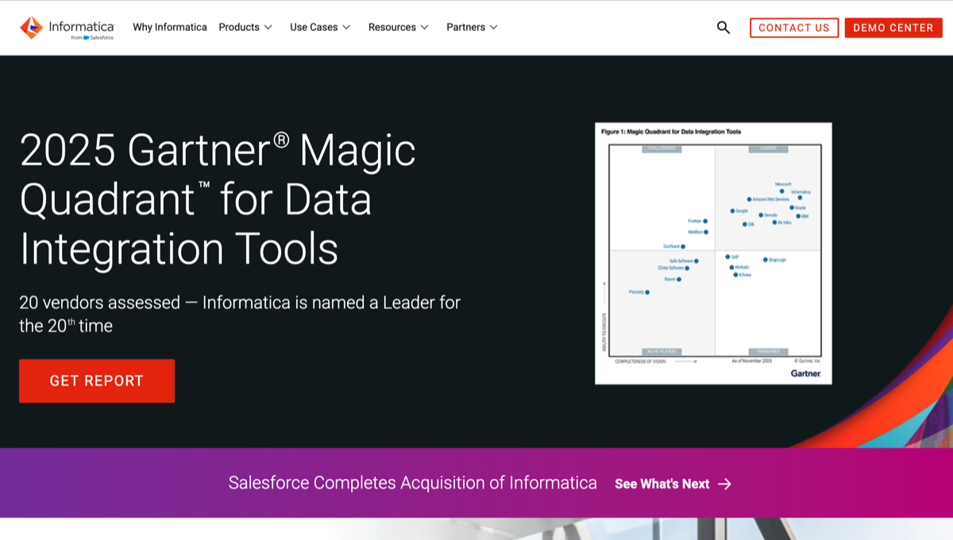Image resolution: width=953 pixels, height=540 pixels.
Task: Follow the See What's Next link
Action: tap(662, 484)
